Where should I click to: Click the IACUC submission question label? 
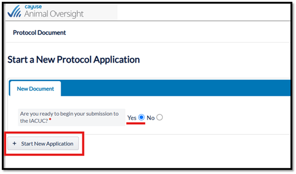click(x=69, y=117)
